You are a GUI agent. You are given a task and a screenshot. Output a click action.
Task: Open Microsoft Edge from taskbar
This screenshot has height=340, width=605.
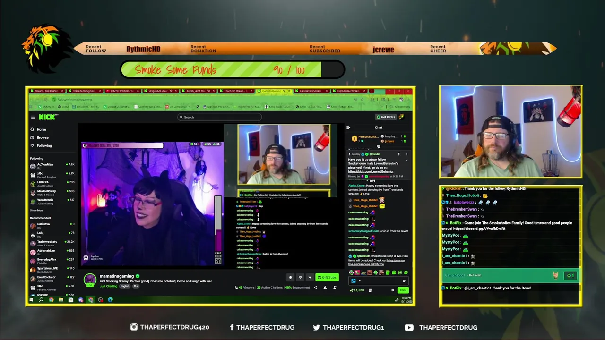[110, 300]
